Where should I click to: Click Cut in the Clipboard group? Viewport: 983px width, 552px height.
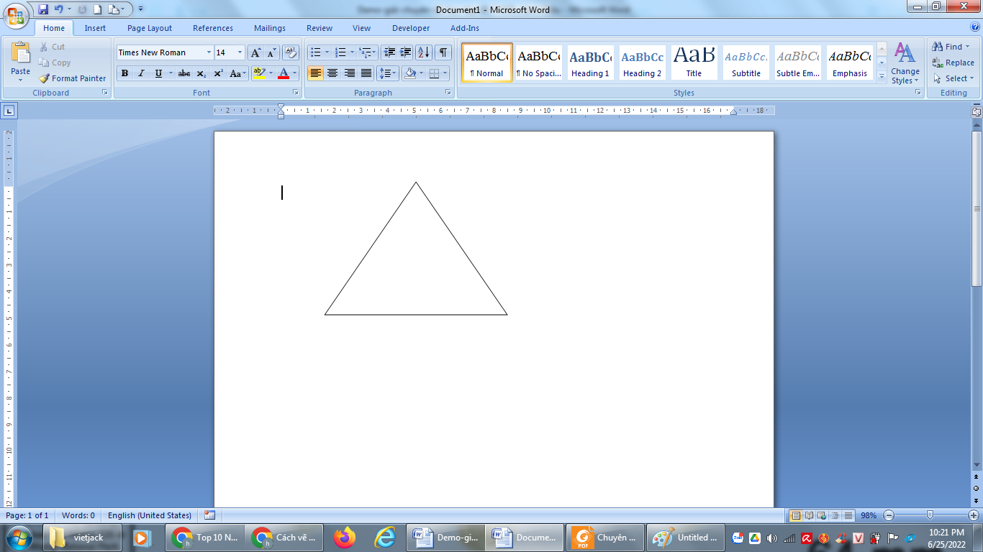point(52,47)
